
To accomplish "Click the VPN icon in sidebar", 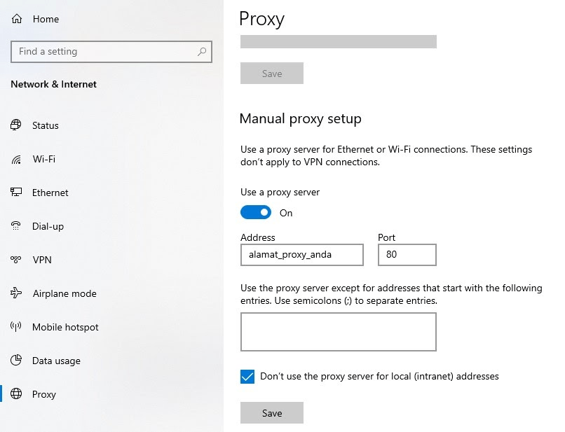I will tap(16, 259).
